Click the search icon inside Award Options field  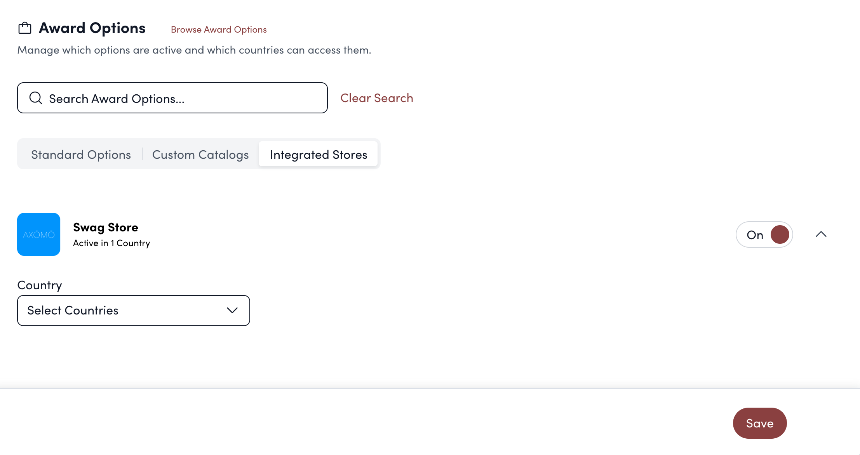pyautogui.click(x=36, y=97)
